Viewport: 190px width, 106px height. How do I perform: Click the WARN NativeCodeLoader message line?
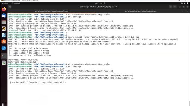click(x=92, y=44)
